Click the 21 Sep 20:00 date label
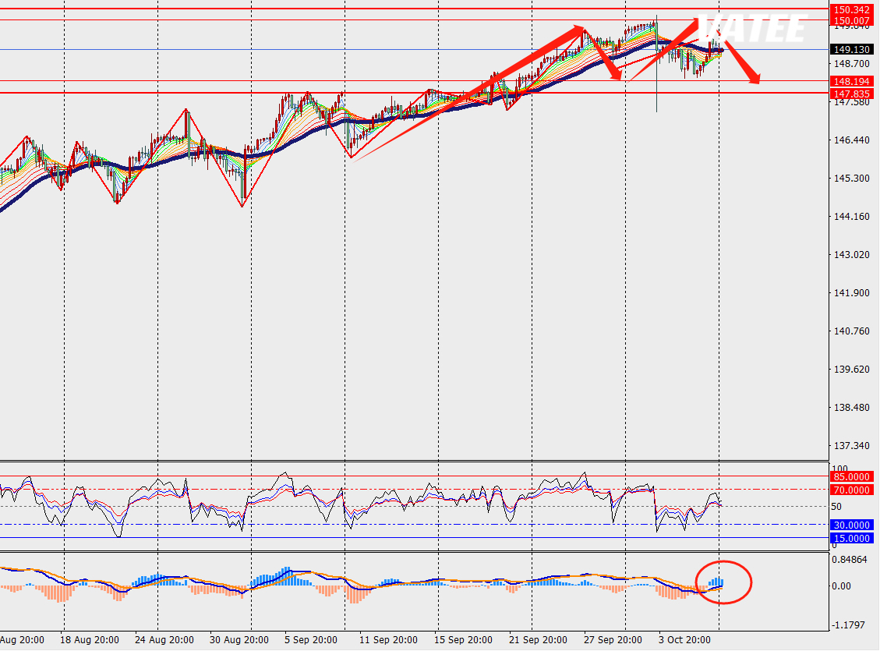 pos(538,640)
